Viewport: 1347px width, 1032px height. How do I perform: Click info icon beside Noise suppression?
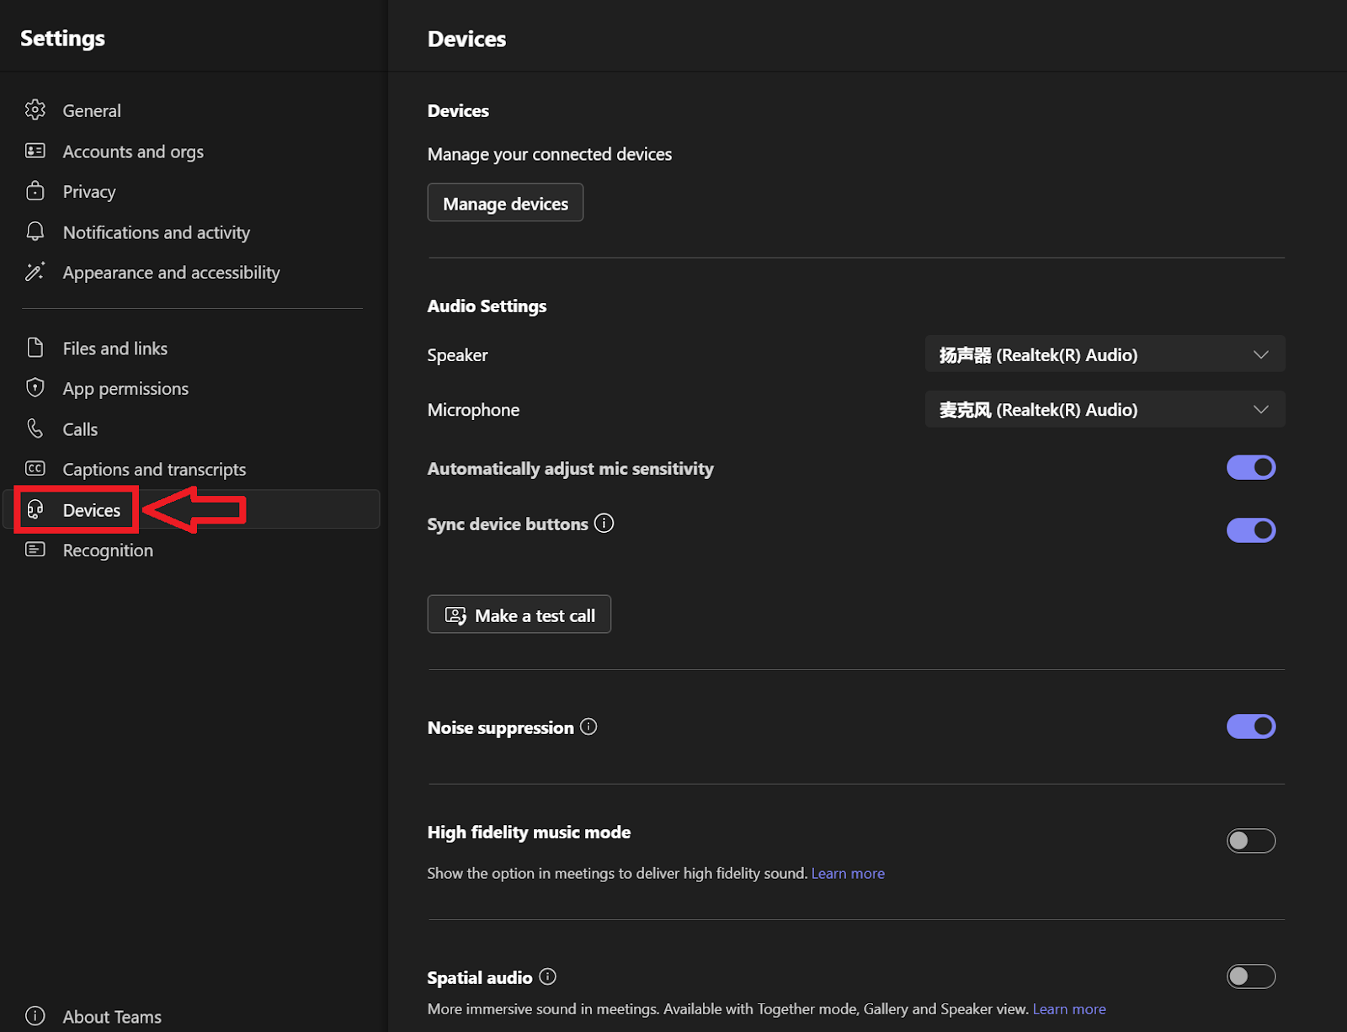click(x=588, y=726)
